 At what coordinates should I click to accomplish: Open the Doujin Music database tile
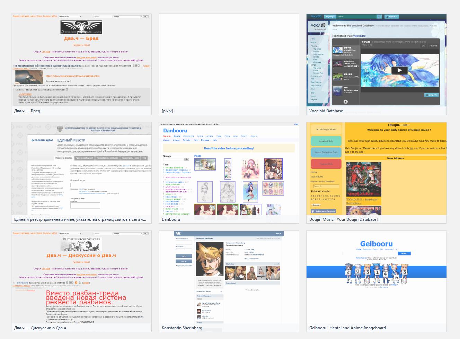[x=377, y=173]
